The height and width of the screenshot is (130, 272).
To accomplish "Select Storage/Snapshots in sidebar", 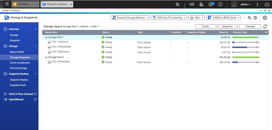I will [19, 57].
